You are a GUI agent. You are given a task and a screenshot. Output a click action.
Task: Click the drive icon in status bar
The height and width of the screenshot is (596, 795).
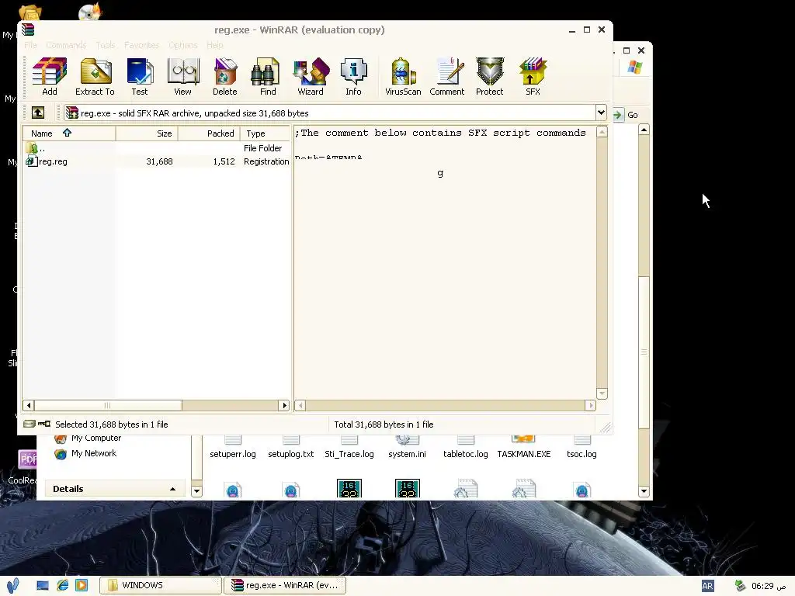click(x=30, y=424)
